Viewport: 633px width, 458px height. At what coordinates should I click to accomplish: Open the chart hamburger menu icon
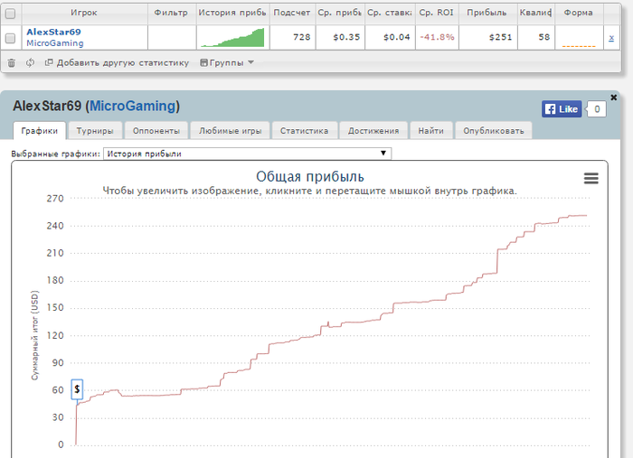(x=591, y=178)
